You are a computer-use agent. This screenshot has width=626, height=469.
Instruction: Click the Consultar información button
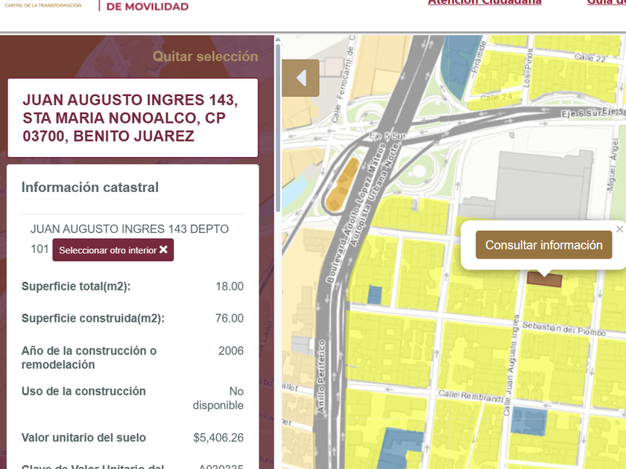[543, 245]
